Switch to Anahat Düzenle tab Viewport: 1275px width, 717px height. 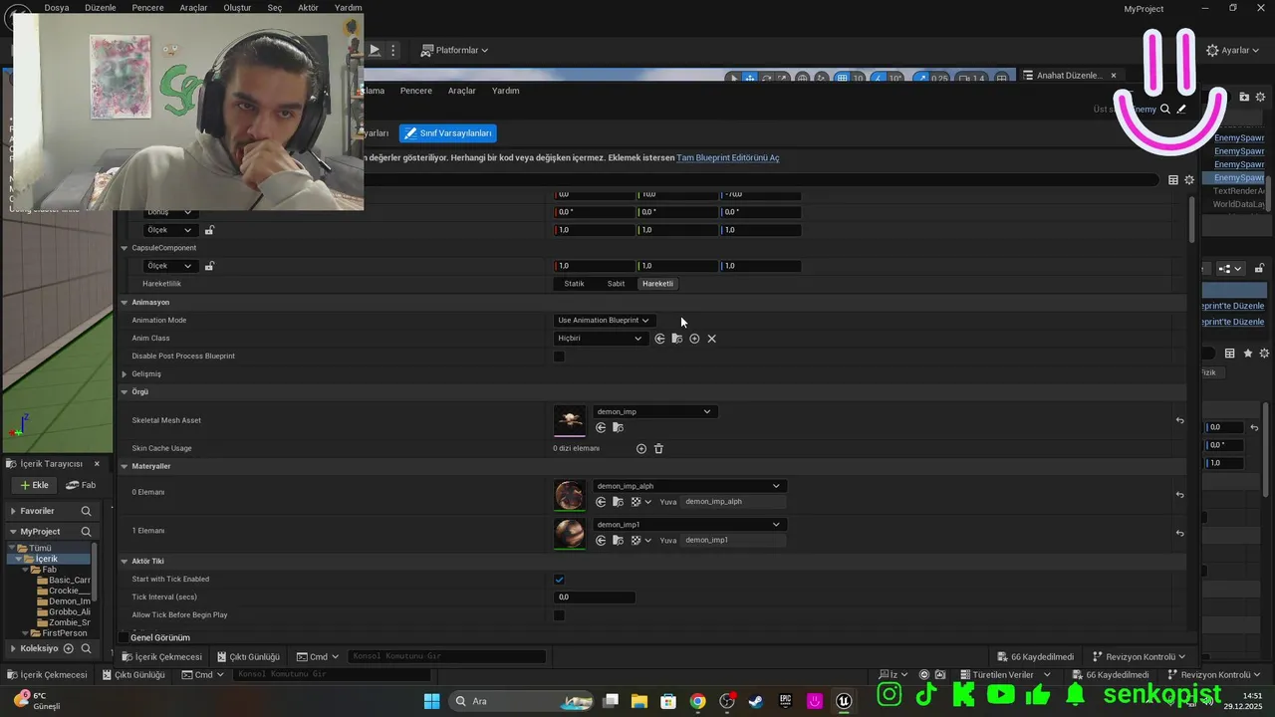tap(1069, 76)
